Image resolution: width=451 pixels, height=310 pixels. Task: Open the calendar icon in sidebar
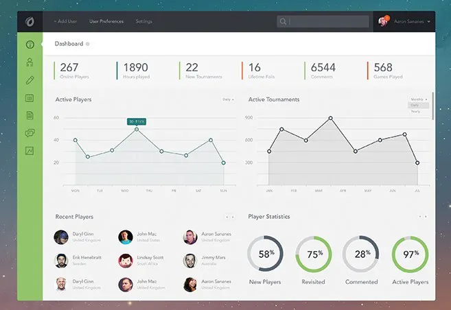coord(30,98)
